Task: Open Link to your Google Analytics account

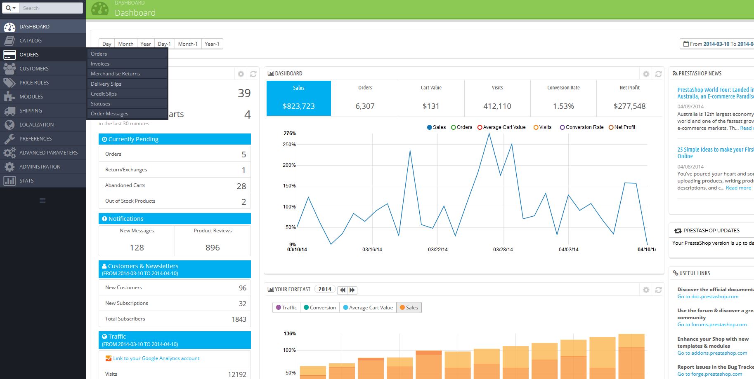Action: 156,358
